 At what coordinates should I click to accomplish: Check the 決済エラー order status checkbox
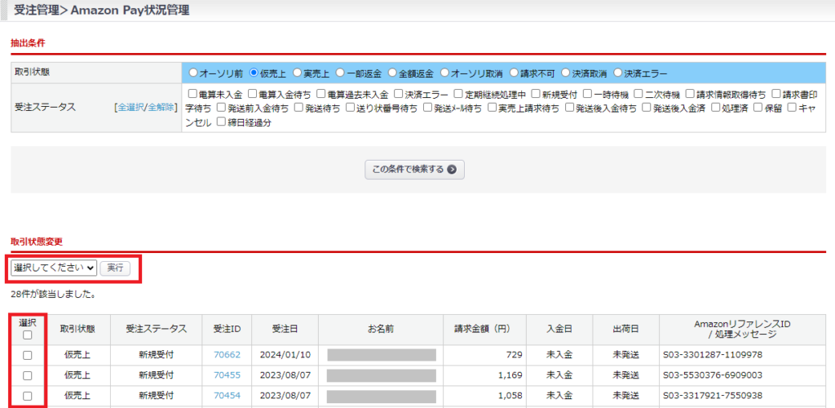(x=398, y=95)
